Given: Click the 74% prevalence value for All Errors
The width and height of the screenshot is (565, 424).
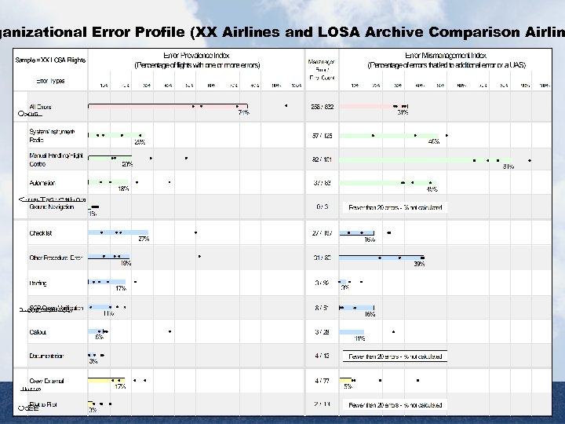Looking at the screenshot, I should click(x=243, y=112).
